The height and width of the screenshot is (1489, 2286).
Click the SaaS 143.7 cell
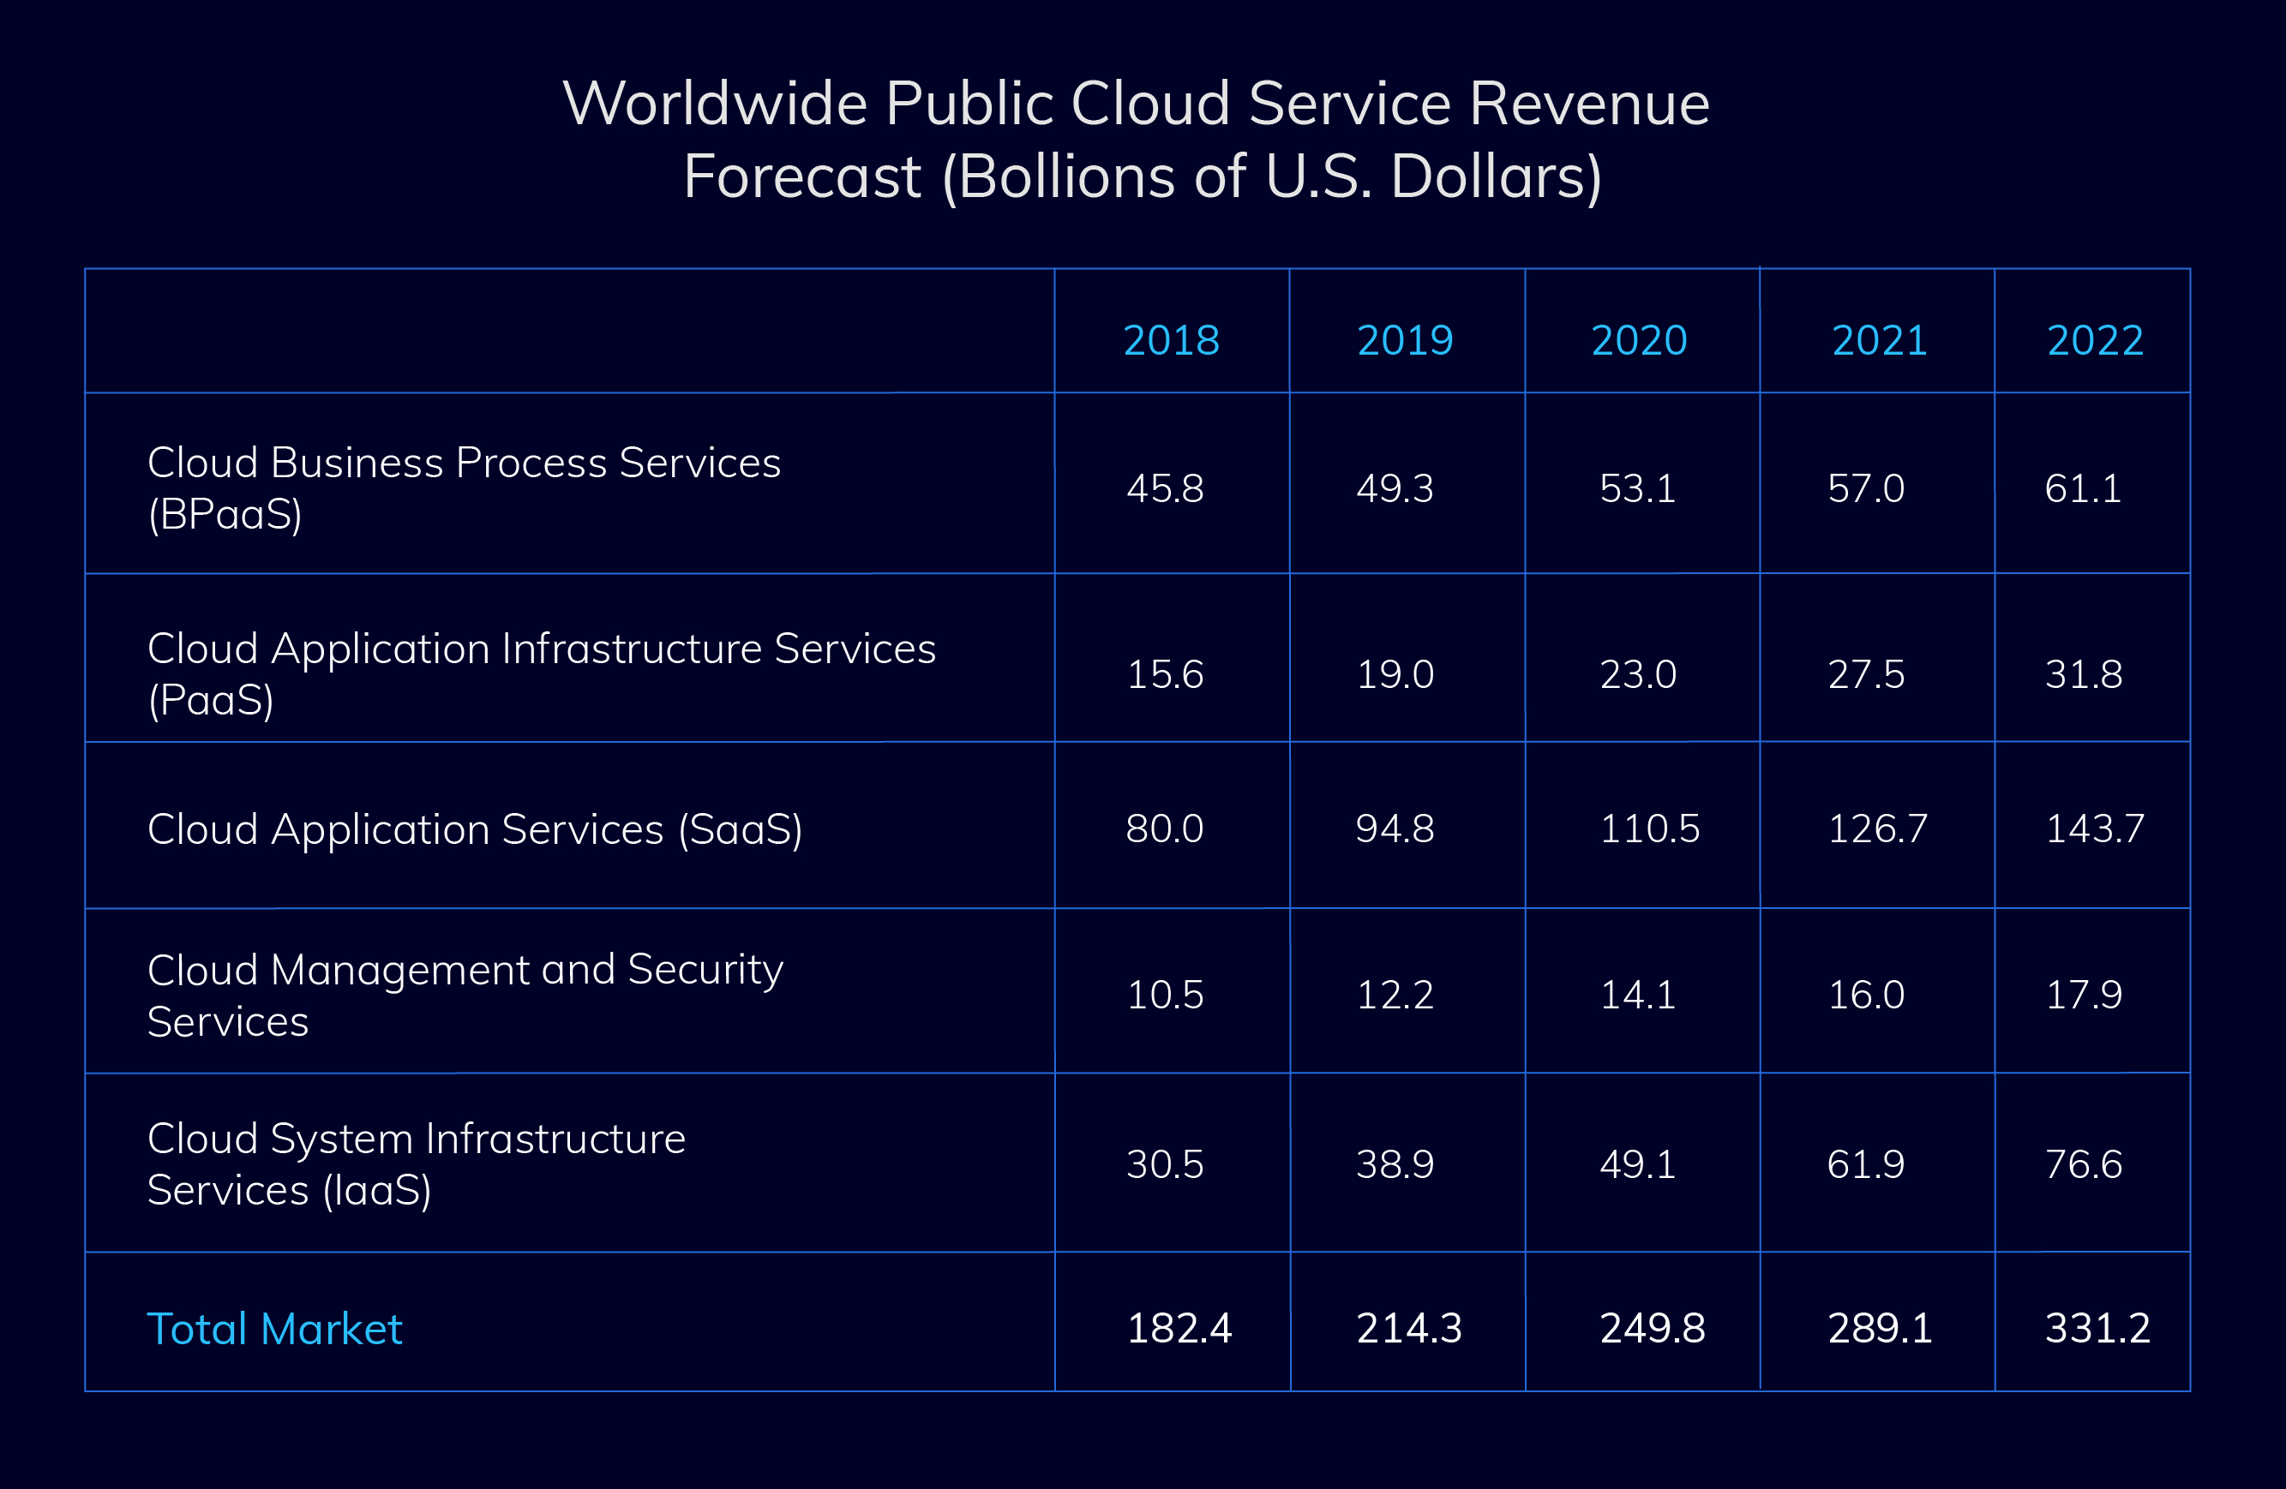[2094, 828]
